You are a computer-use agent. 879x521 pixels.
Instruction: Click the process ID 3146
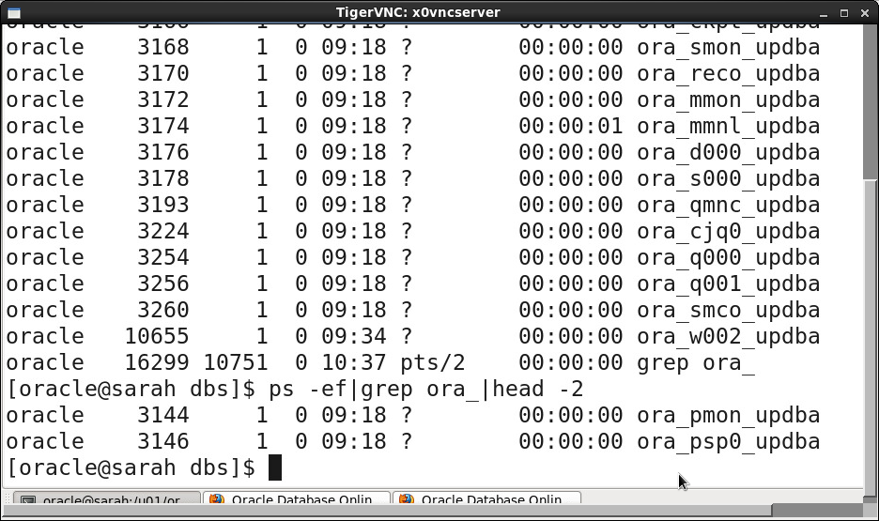(163, 442)
